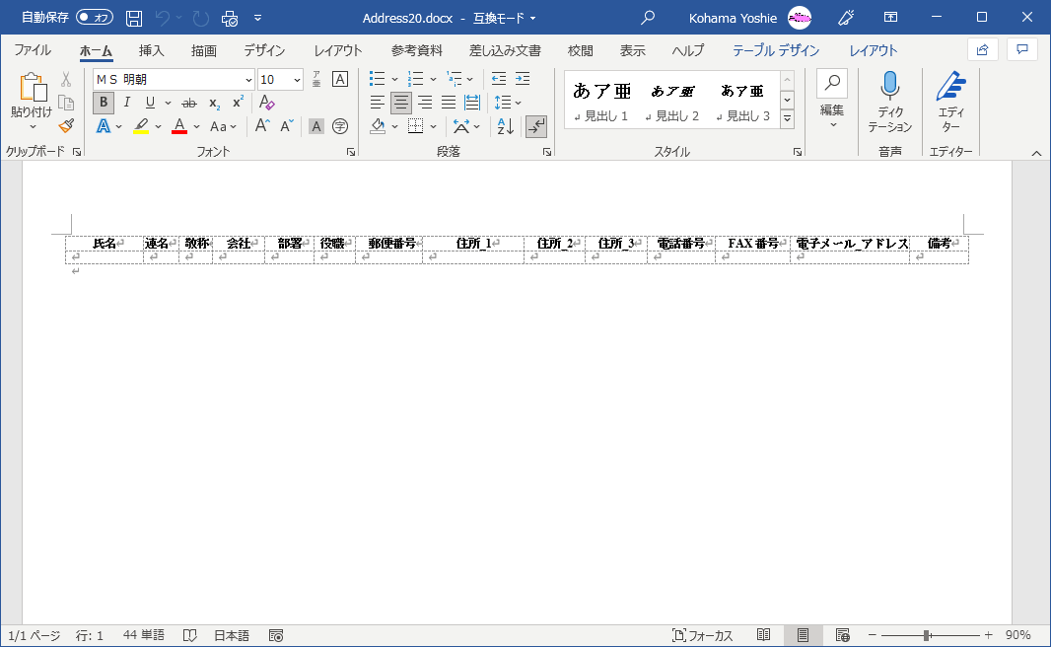Toggle the AutoSave switch
This screenshot has height=647, width=1051.
coord(95,18)
